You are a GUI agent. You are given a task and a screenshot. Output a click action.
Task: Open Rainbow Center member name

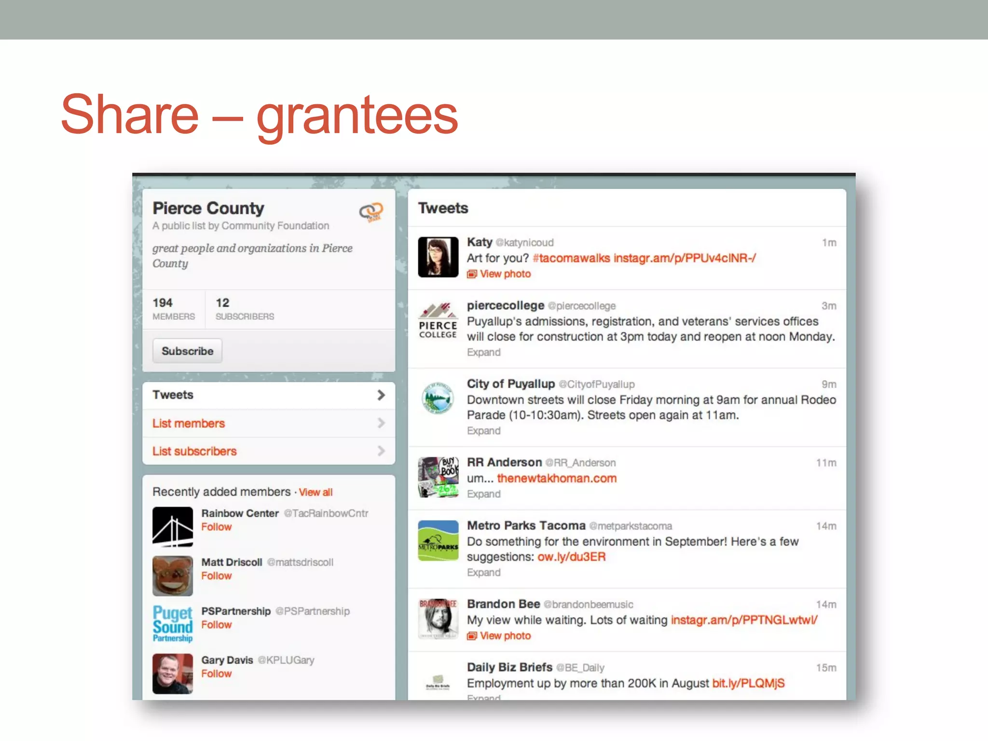(x=240, y=513)
